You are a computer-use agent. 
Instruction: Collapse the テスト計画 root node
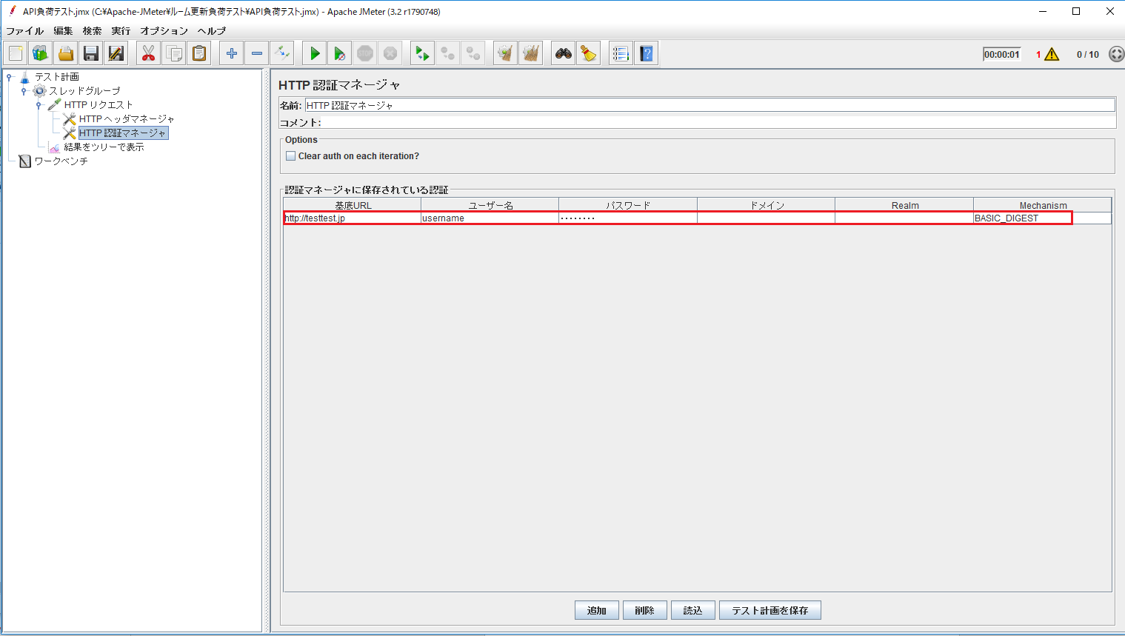tap(8, 76)
